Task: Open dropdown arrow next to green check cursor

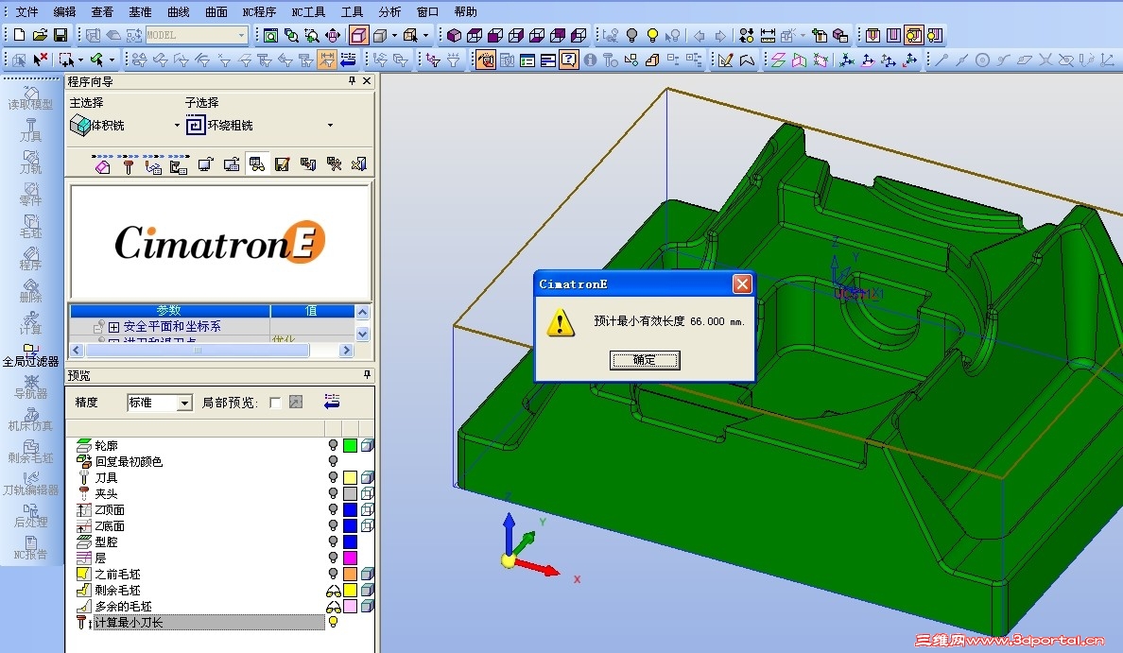Action: (x=111, y=60)
